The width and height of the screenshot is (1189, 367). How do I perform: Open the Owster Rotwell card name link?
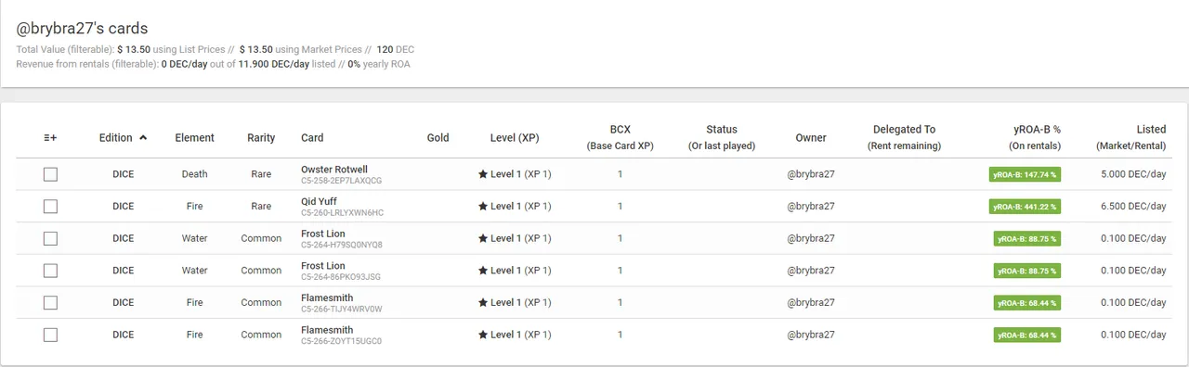[334, 170]
